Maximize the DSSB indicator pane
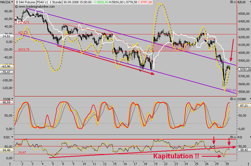The width and height of the screenshot is (251, 166). pyautogui.click(x=231, y=99)
